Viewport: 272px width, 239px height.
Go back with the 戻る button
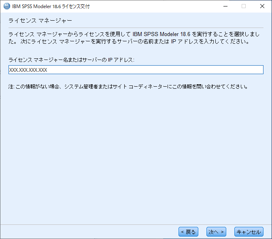[188, 232]
